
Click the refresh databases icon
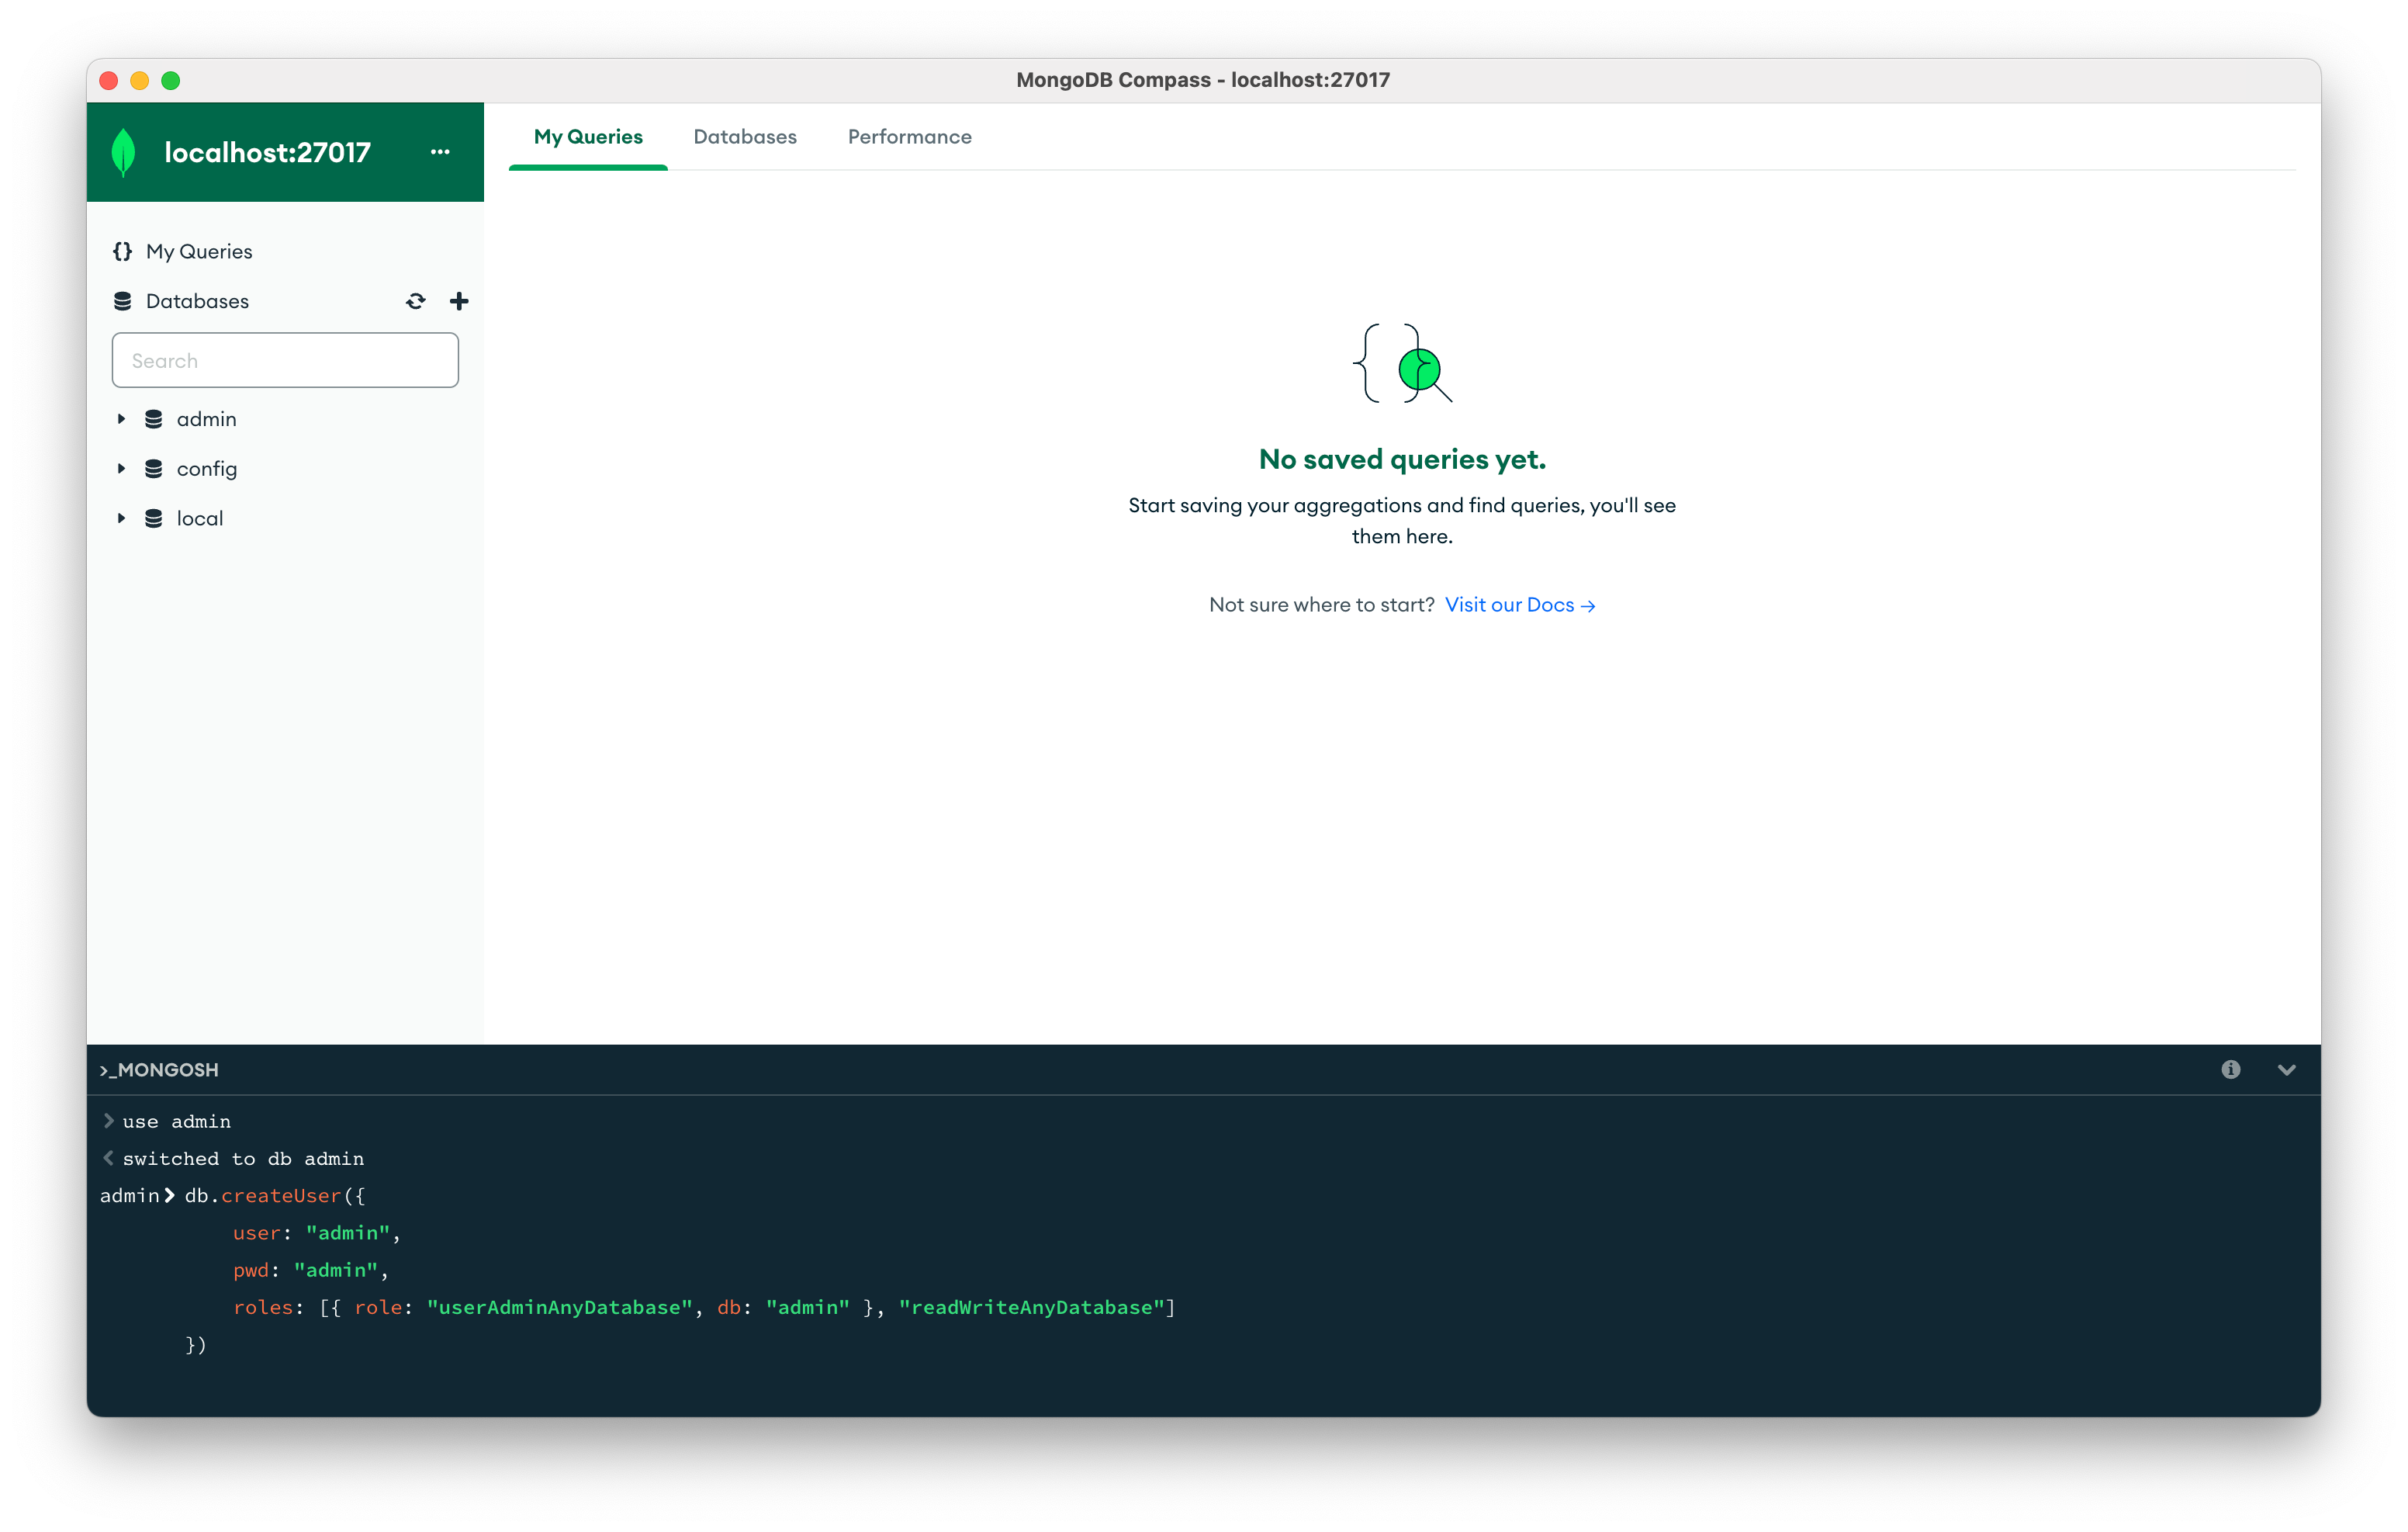pos(416,301)
